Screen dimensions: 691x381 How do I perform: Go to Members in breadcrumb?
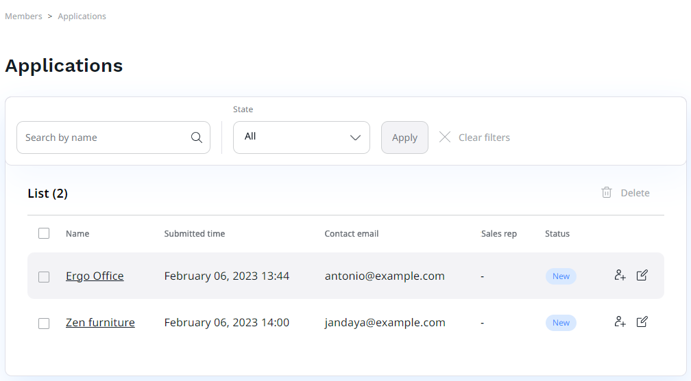click(23, 16)
